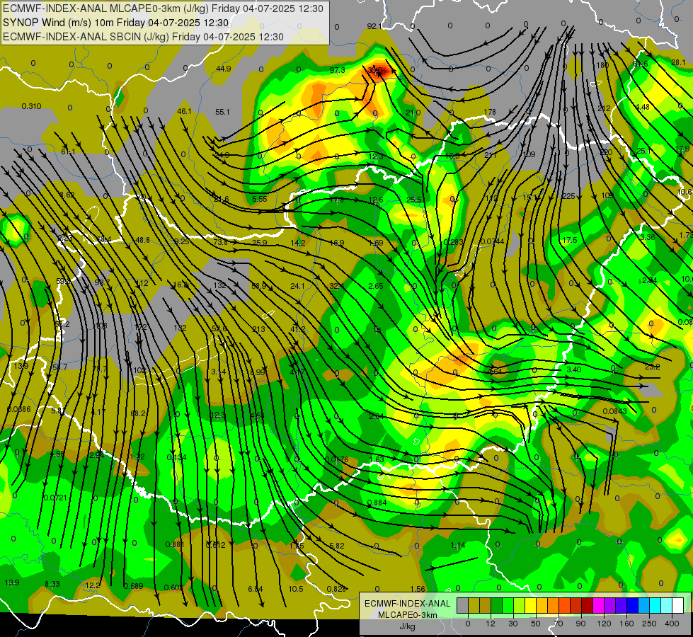Screen dimensions: 693x637
Task: Click the olive swatch next to gray
Action: pos(474,606)
